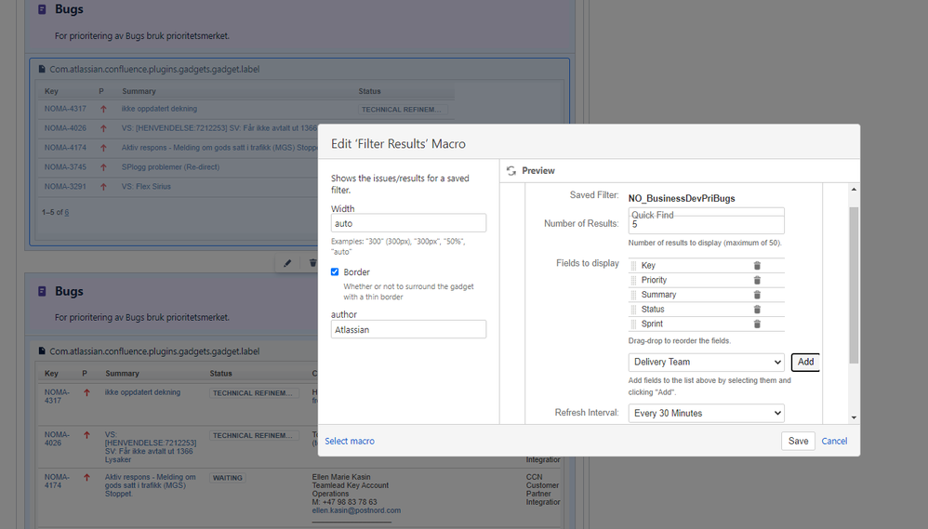Click the Add field button
The height and width of the screenshot is (529, 928).
coord(805,363)
